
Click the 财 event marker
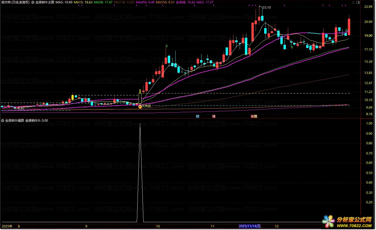coord(198,116)
